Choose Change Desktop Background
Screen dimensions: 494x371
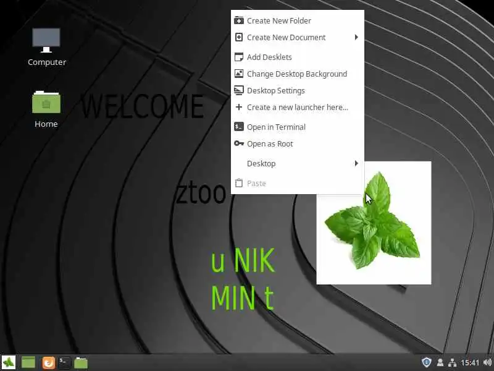(x=298, y=74)
